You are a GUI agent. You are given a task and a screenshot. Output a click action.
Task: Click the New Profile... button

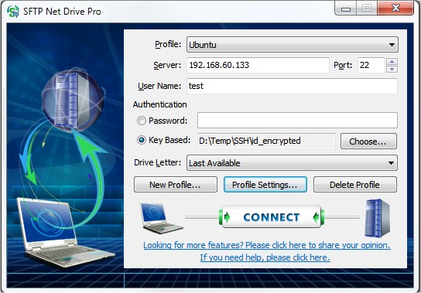pyautogui.click(x=176, y=185)
